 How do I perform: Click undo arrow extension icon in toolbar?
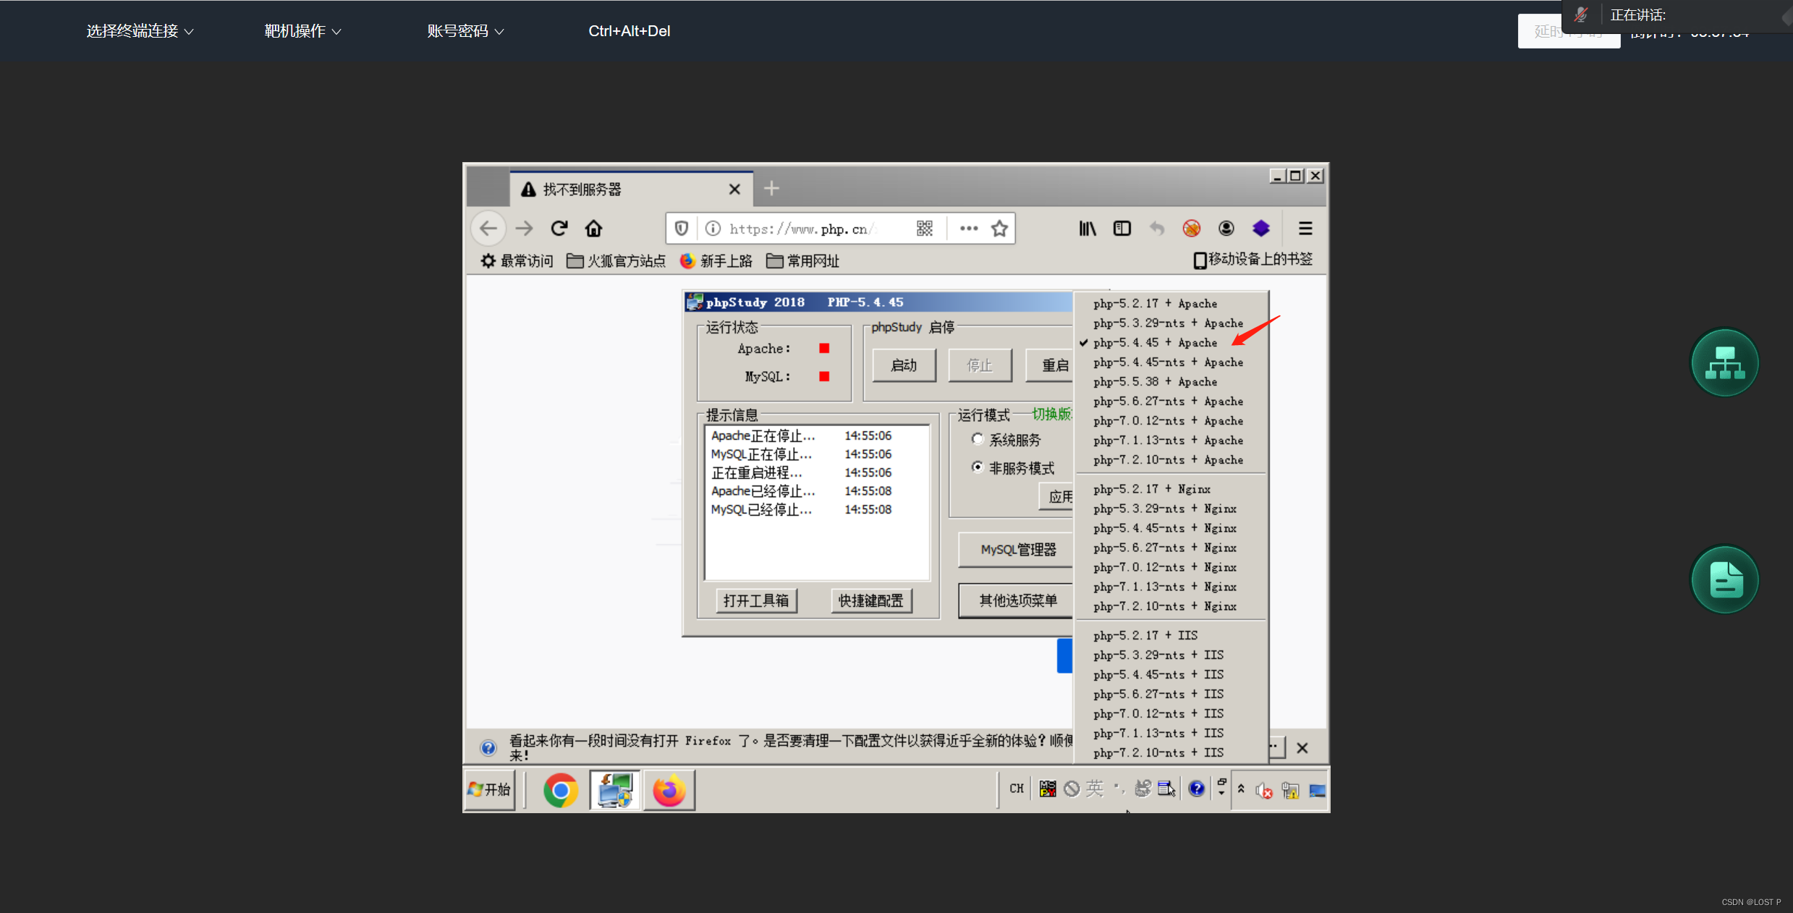pyautogui.click(x=1157, y=229)
